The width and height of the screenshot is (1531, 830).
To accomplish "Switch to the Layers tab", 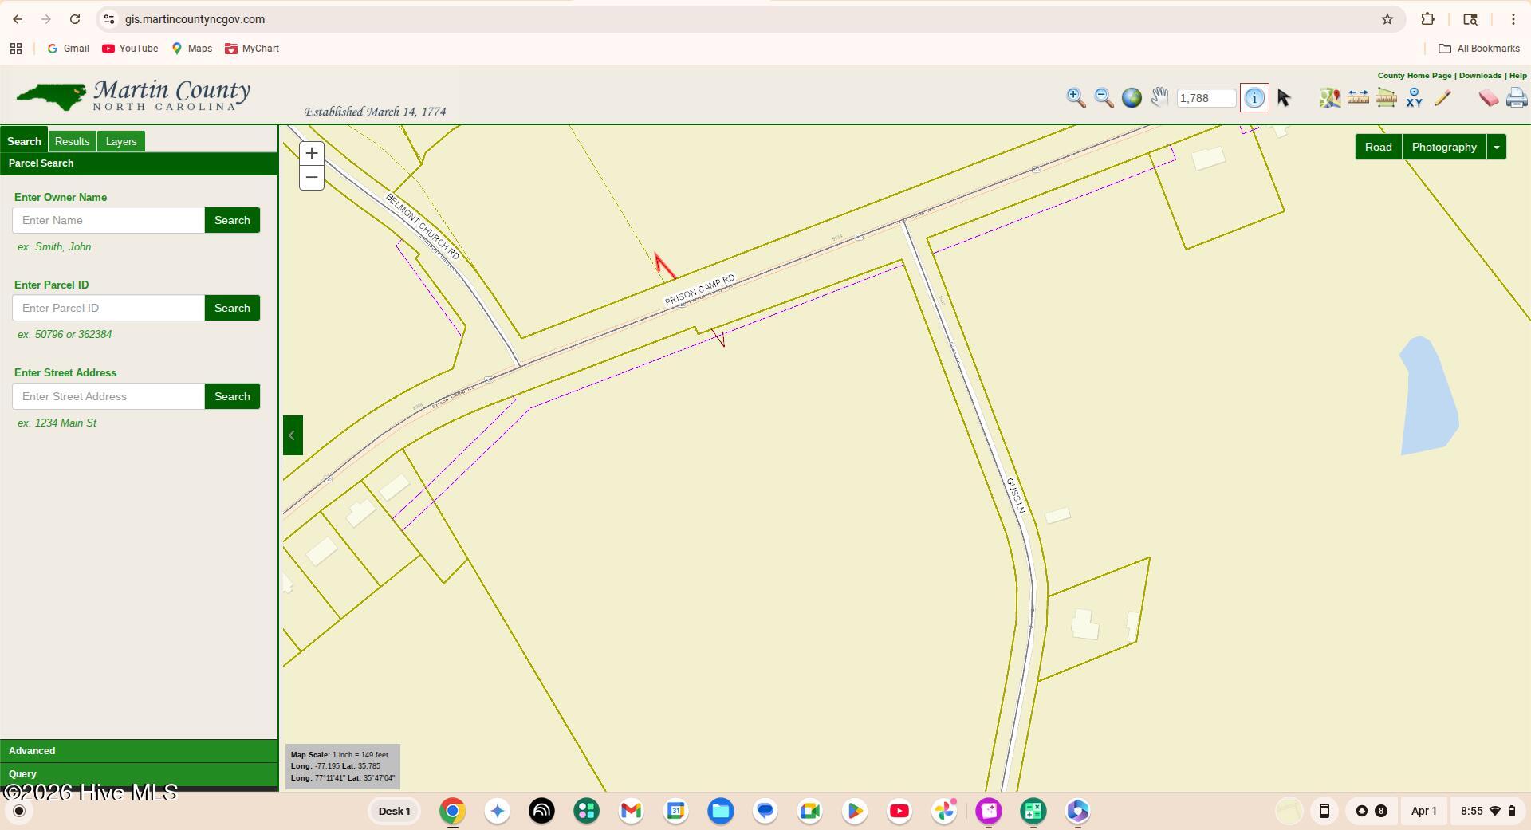I will (121, 142).
